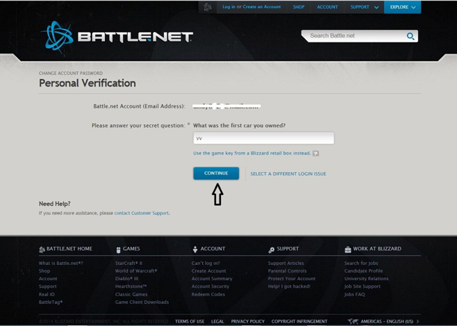Image resolution: width=457 pixels, height=326 pixels.
Task: Click the game key from Blizzard retail box link
Action: click(x=252, y=153)
